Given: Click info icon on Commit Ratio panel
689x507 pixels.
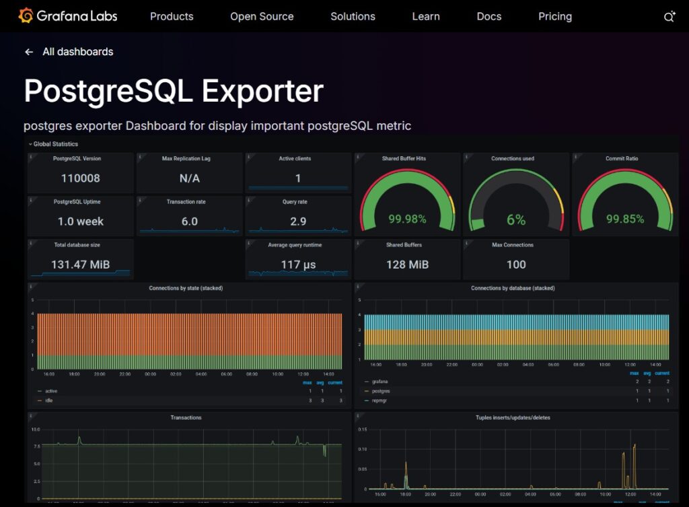Looking at the screenshot, I should coord(576,157).
